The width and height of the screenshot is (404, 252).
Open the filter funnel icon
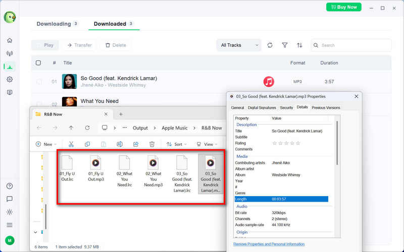[285, 45]
